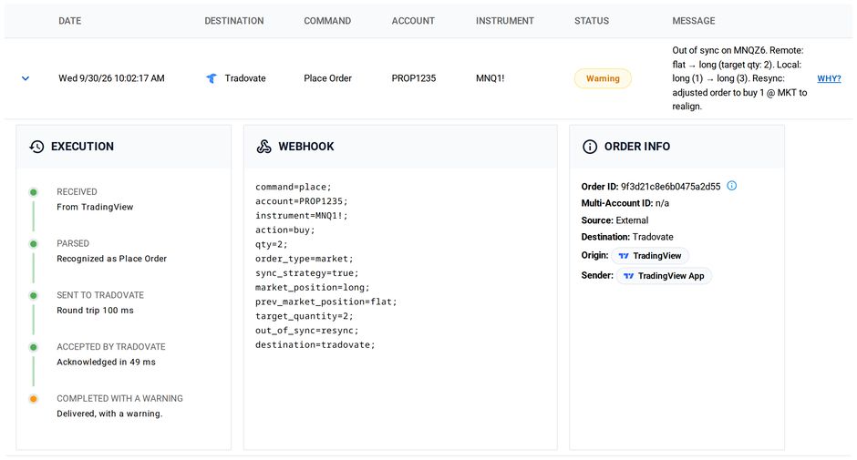Screen dimensions: 857x460
Task: Click the TradingView App Sender badge
Action: coord(664,276)
